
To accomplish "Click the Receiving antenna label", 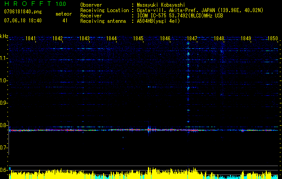I will click(x=103, y=21).
